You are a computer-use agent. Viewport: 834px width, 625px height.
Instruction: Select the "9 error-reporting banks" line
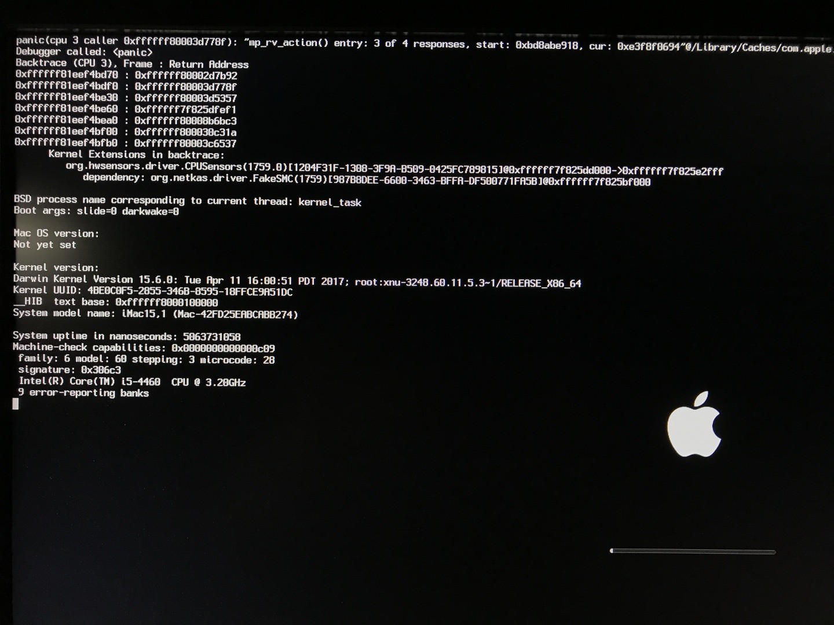click(83, 393)
